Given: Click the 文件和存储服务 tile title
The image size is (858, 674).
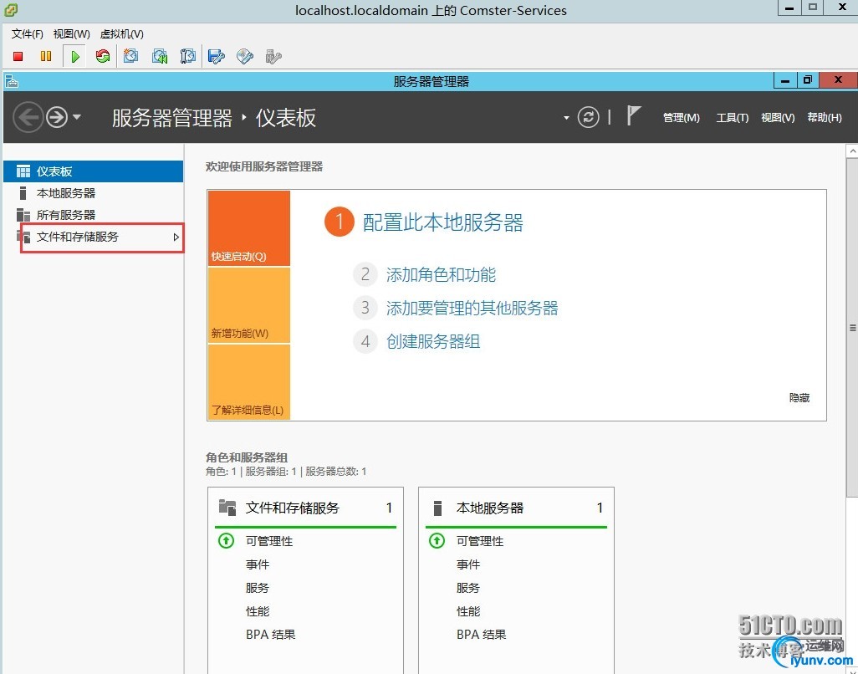Looking at the screenshot, I should tap(293, 508).
